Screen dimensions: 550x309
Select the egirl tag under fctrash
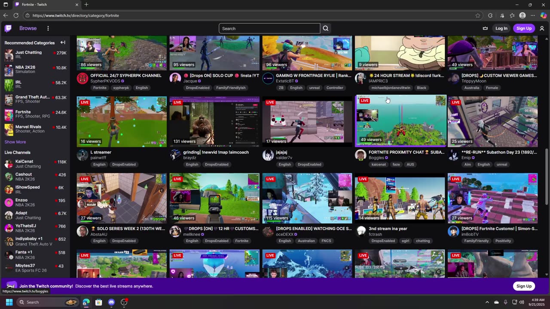pos(405,241)
